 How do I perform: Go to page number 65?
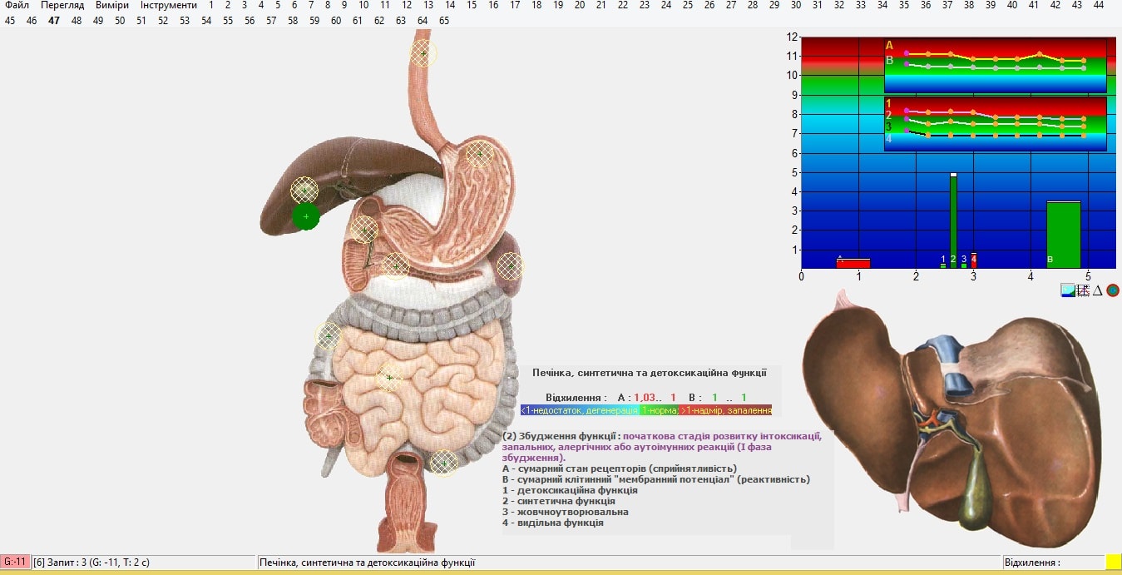pos(444,21)
